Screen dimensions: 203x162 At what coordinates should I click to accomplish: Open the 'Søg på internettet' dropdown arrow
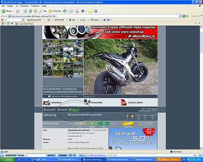click(x=44, y=20)
